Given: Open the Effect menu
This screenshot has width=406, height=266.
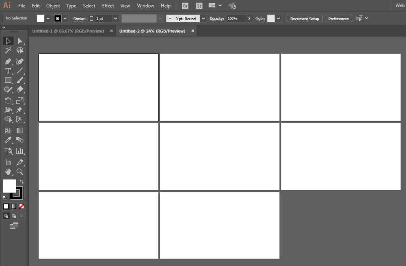Looking at the screenshot, I should (x=108, y=6).
